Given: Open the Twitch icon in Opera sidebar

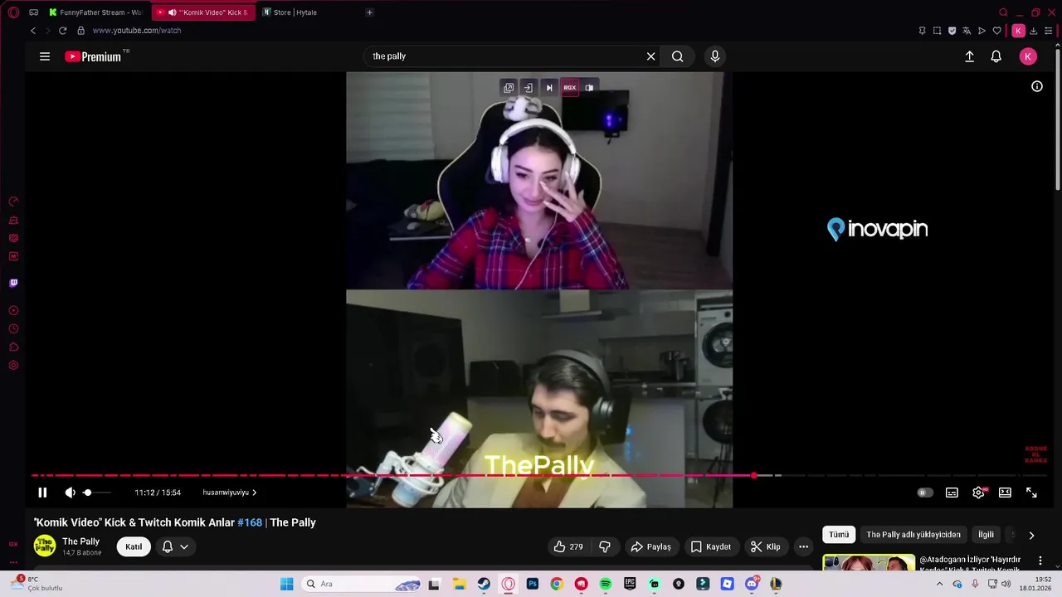Looking at the screenshot, I should coord(13,283).
